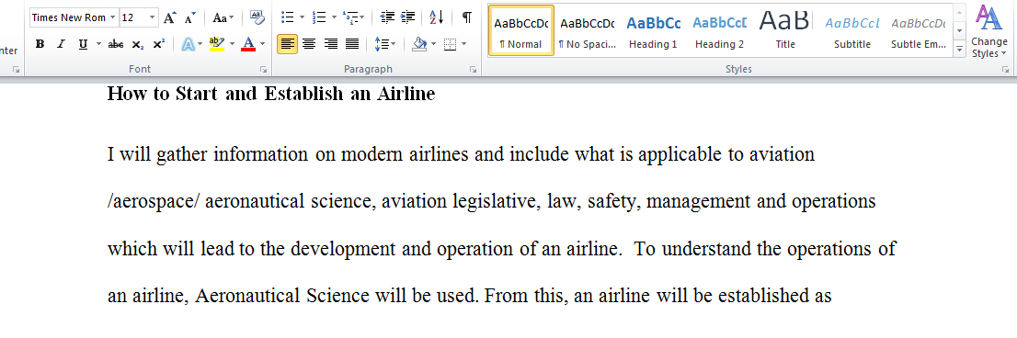The image size is (1017, 338).
Task: Apply paragraph shading with paint bucket
Action: (x=419, y=45)
